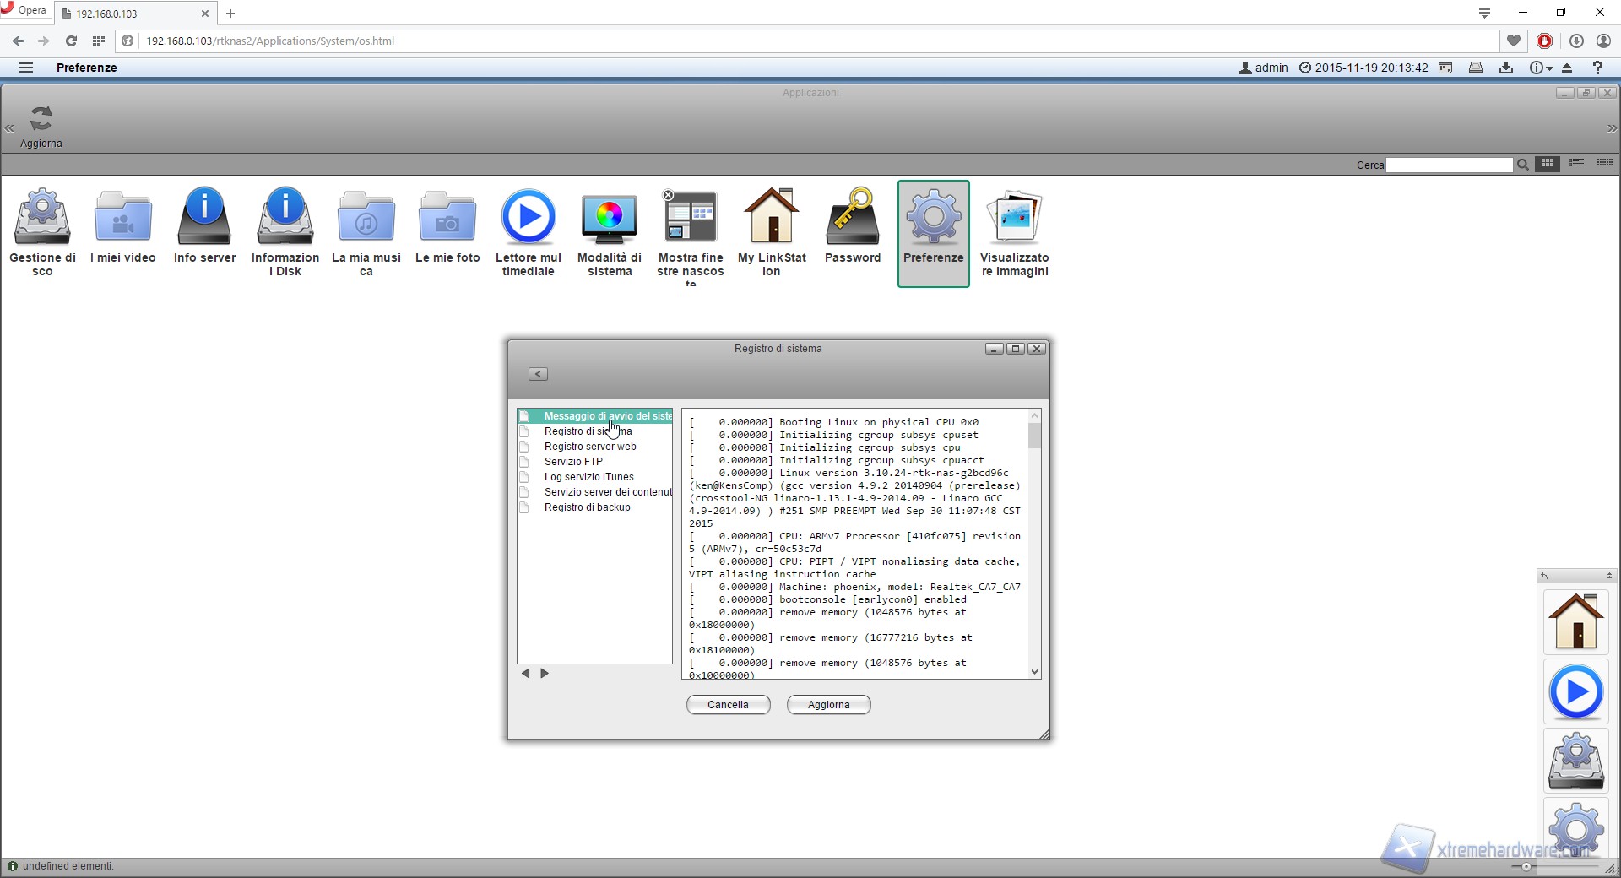Collapse the quick-launch dock panel

click(1609, 576)
